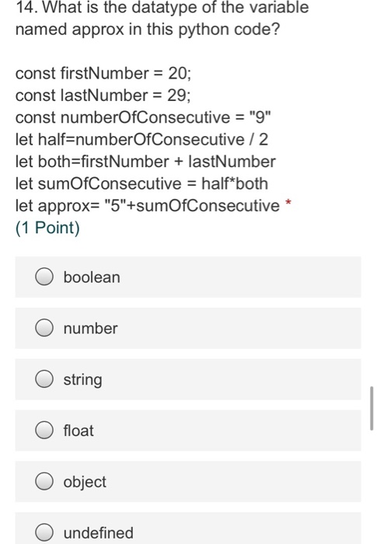Select the object radio button
Viewport: 377px width, 544px height.
tap(44, 481)
